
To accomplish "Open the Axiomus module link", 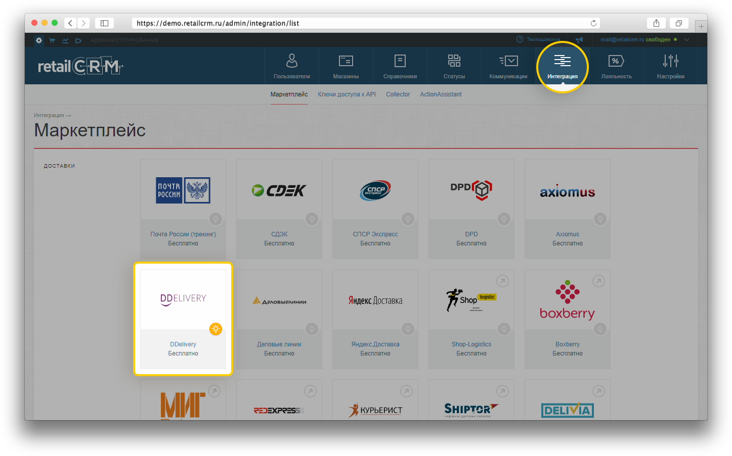I will (x=568, y=234).
